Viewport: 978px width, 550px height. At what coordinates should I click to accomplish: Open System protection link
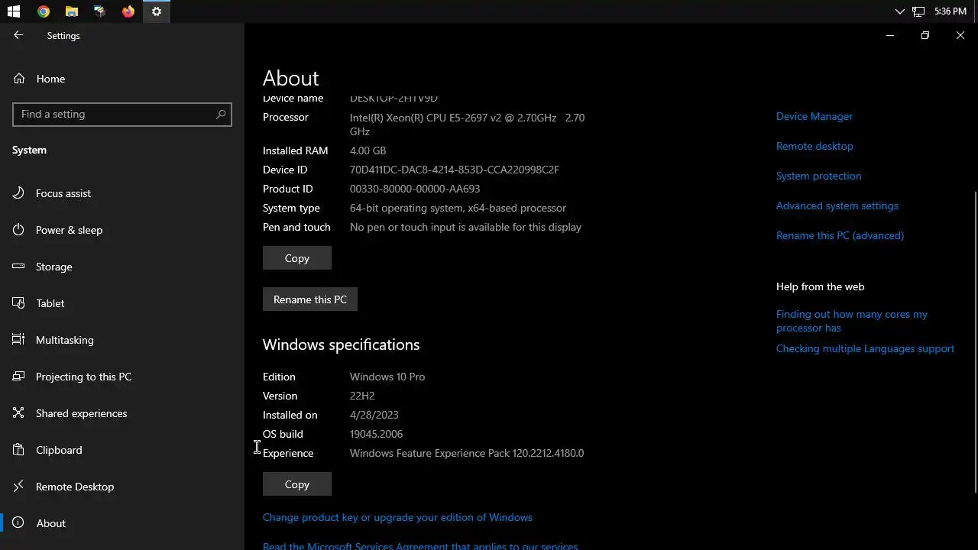[818, 176]
